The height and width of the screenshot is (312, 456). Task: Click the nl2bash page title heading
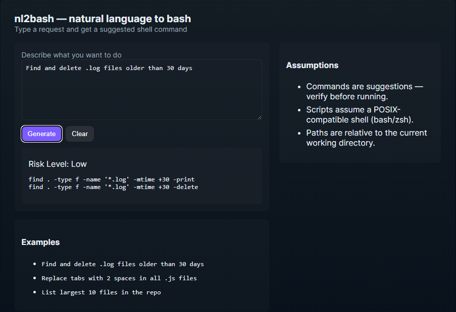pyautogui.click(x=103, y=19)
